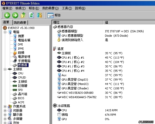Open the 說明(H) menu
This screenshot has height=124, width=155.
pos(80,8)
